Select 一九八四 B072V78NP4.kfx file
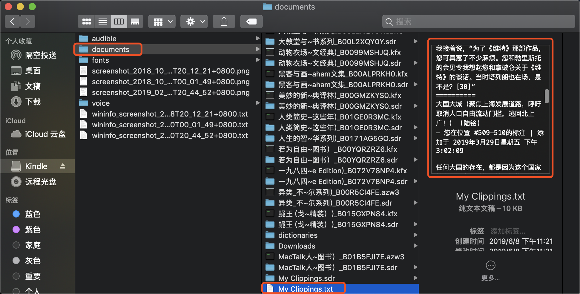The image size is (580, 294). (x=340, y=171)
